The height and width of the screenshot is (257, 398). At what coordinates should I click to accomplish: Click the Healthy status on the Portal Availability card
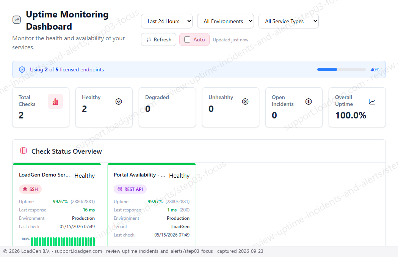point(179,176)
